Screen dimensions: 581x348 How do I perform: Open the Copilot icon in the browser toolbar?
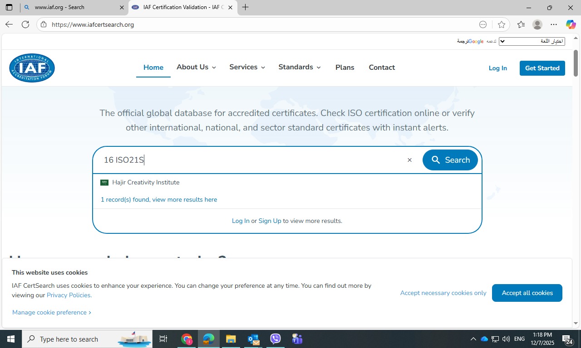(571, 24)
